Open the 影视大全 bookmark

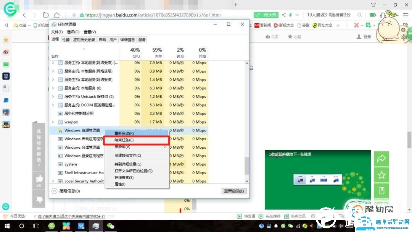coord(284,25)
